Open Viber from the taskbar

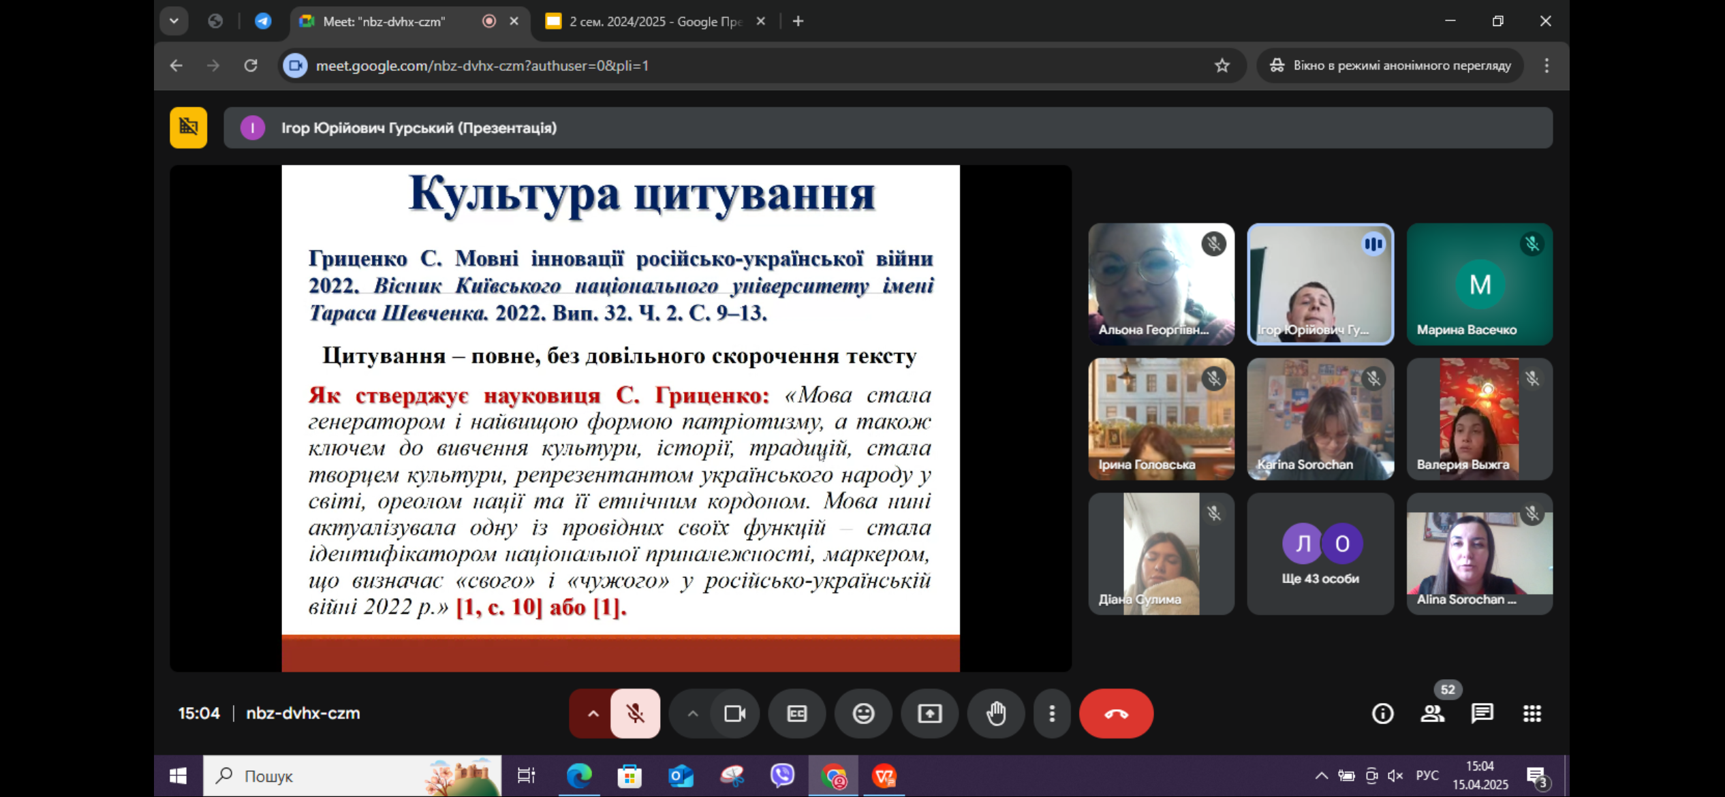(782, 775)
